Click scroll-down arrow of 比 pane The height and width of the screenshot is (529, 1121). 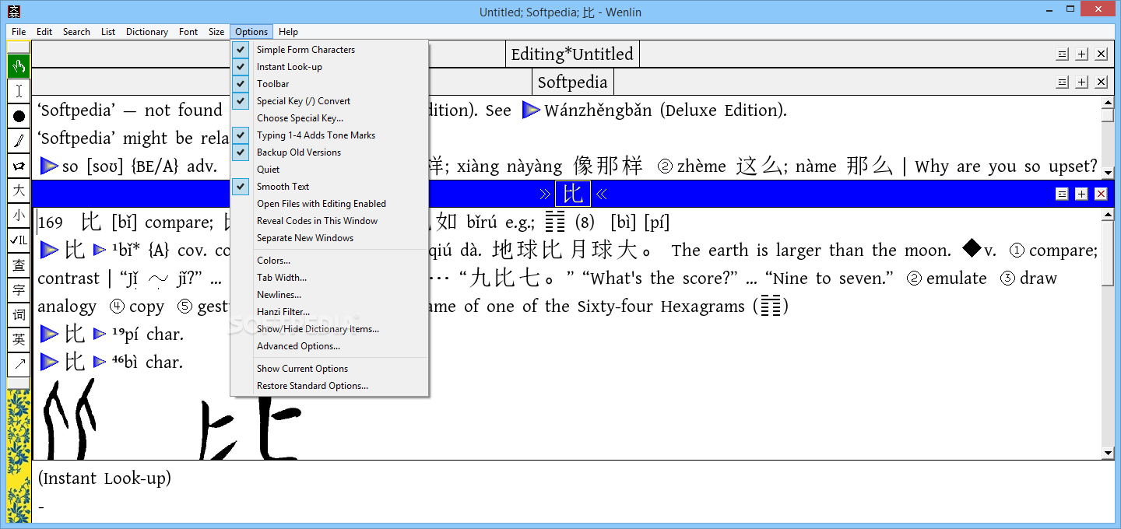click(x=1108, y=453)
